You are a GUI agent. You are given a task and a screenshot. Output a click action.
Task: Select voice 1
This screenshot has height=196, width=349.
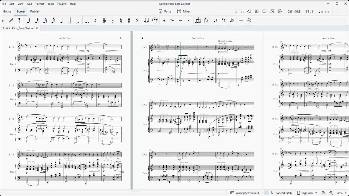[215, 20]
